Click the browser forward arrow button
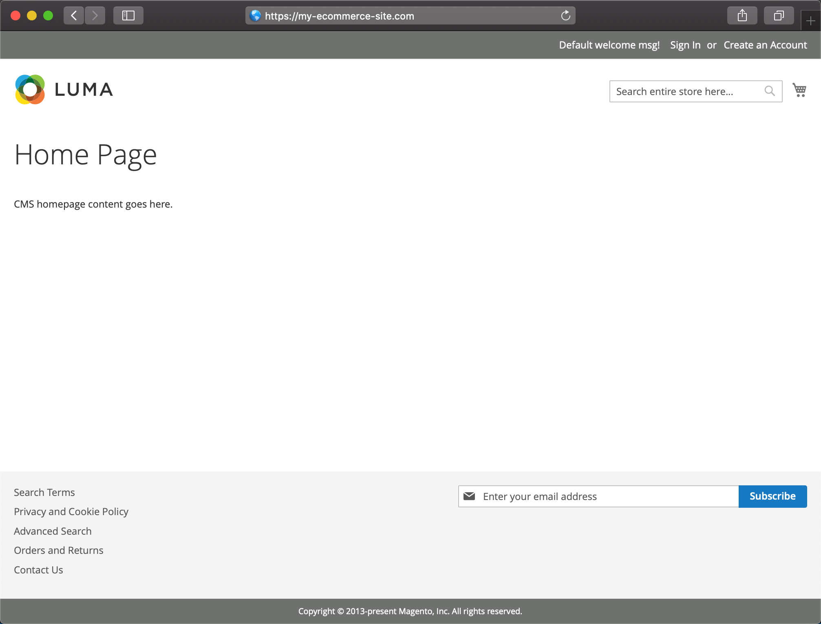 [x=95, y=16]
